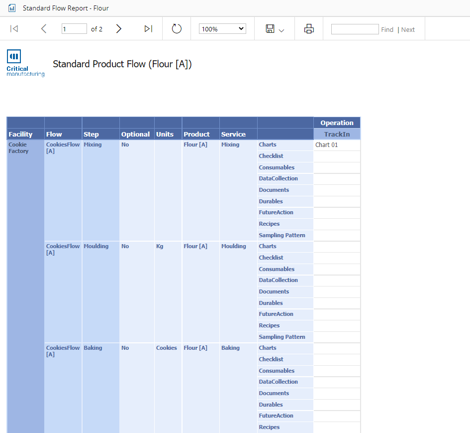Image resolution: width=470 pixels, height=433 pixels.
Task: Jump to the last report page
Action: (x=148, y=29)
